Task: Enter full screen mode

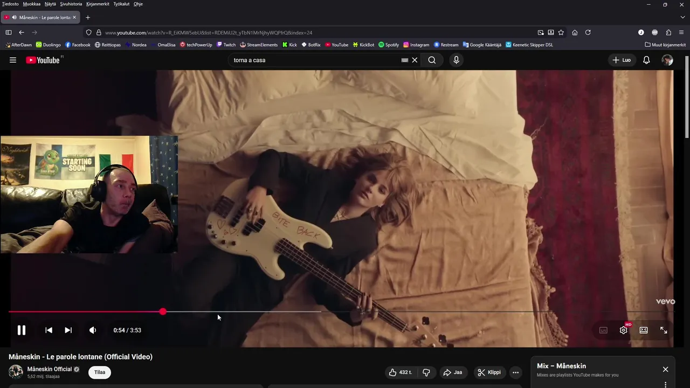Action: coord(664,330)
